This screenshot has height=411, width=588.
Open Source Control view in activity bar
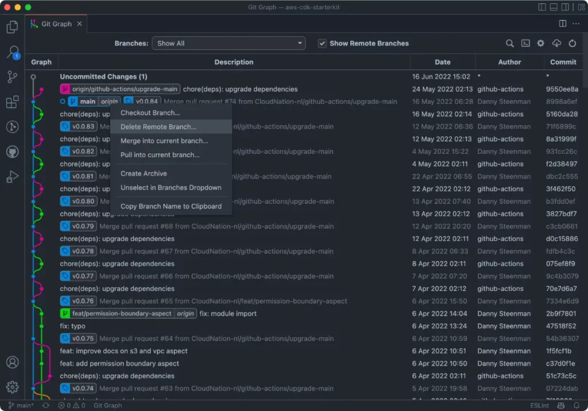(x=12, y=77)
